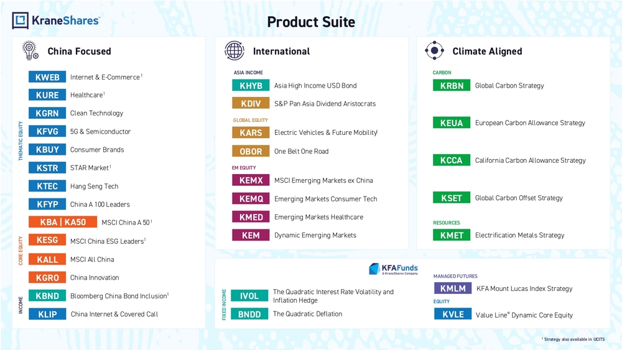Click the IVOL ticker badge

(x=249, y=296)
